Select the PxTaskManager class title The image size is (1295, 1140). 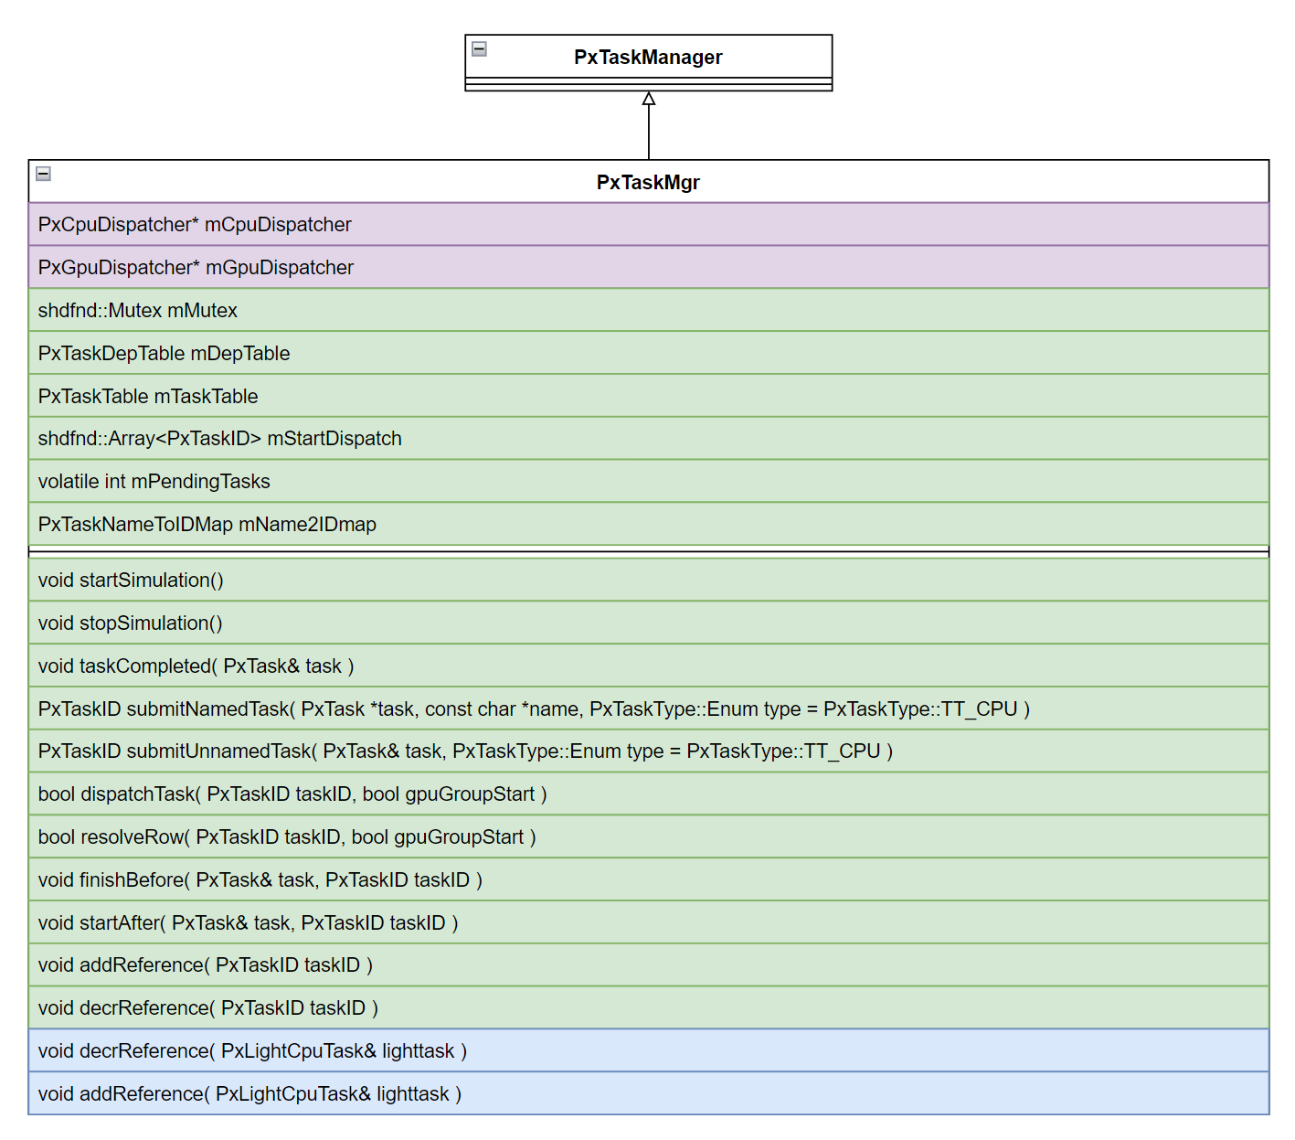(x=648, y=58)
